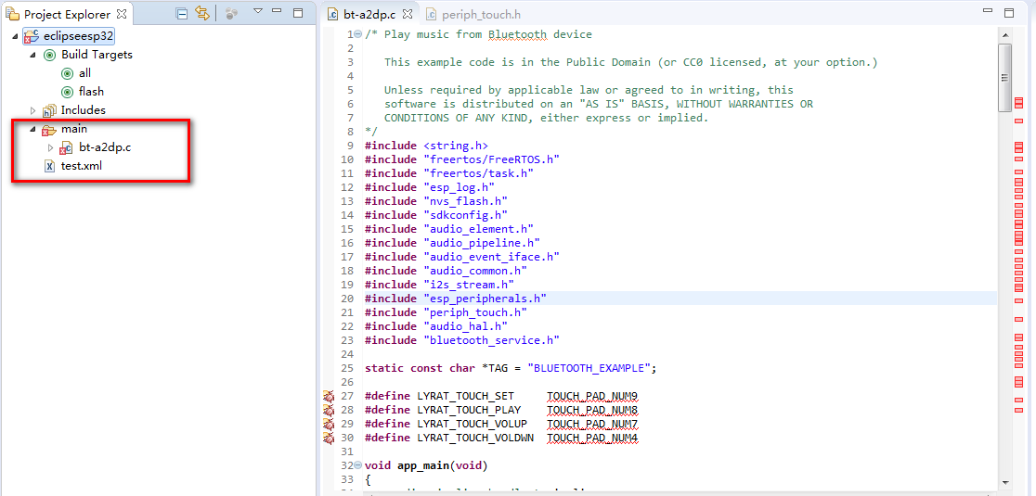Click the "BLUETOOTH_EXAMPLE" string literal

[589, 367]
